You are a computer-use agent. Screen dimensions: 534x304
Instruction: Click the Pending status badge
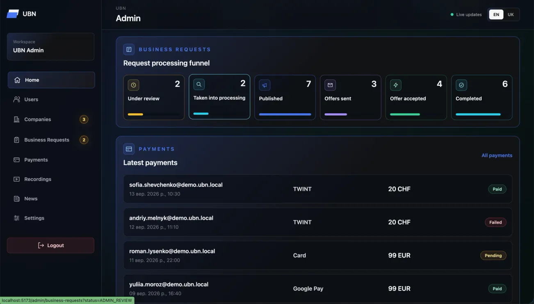pos(493,256)
